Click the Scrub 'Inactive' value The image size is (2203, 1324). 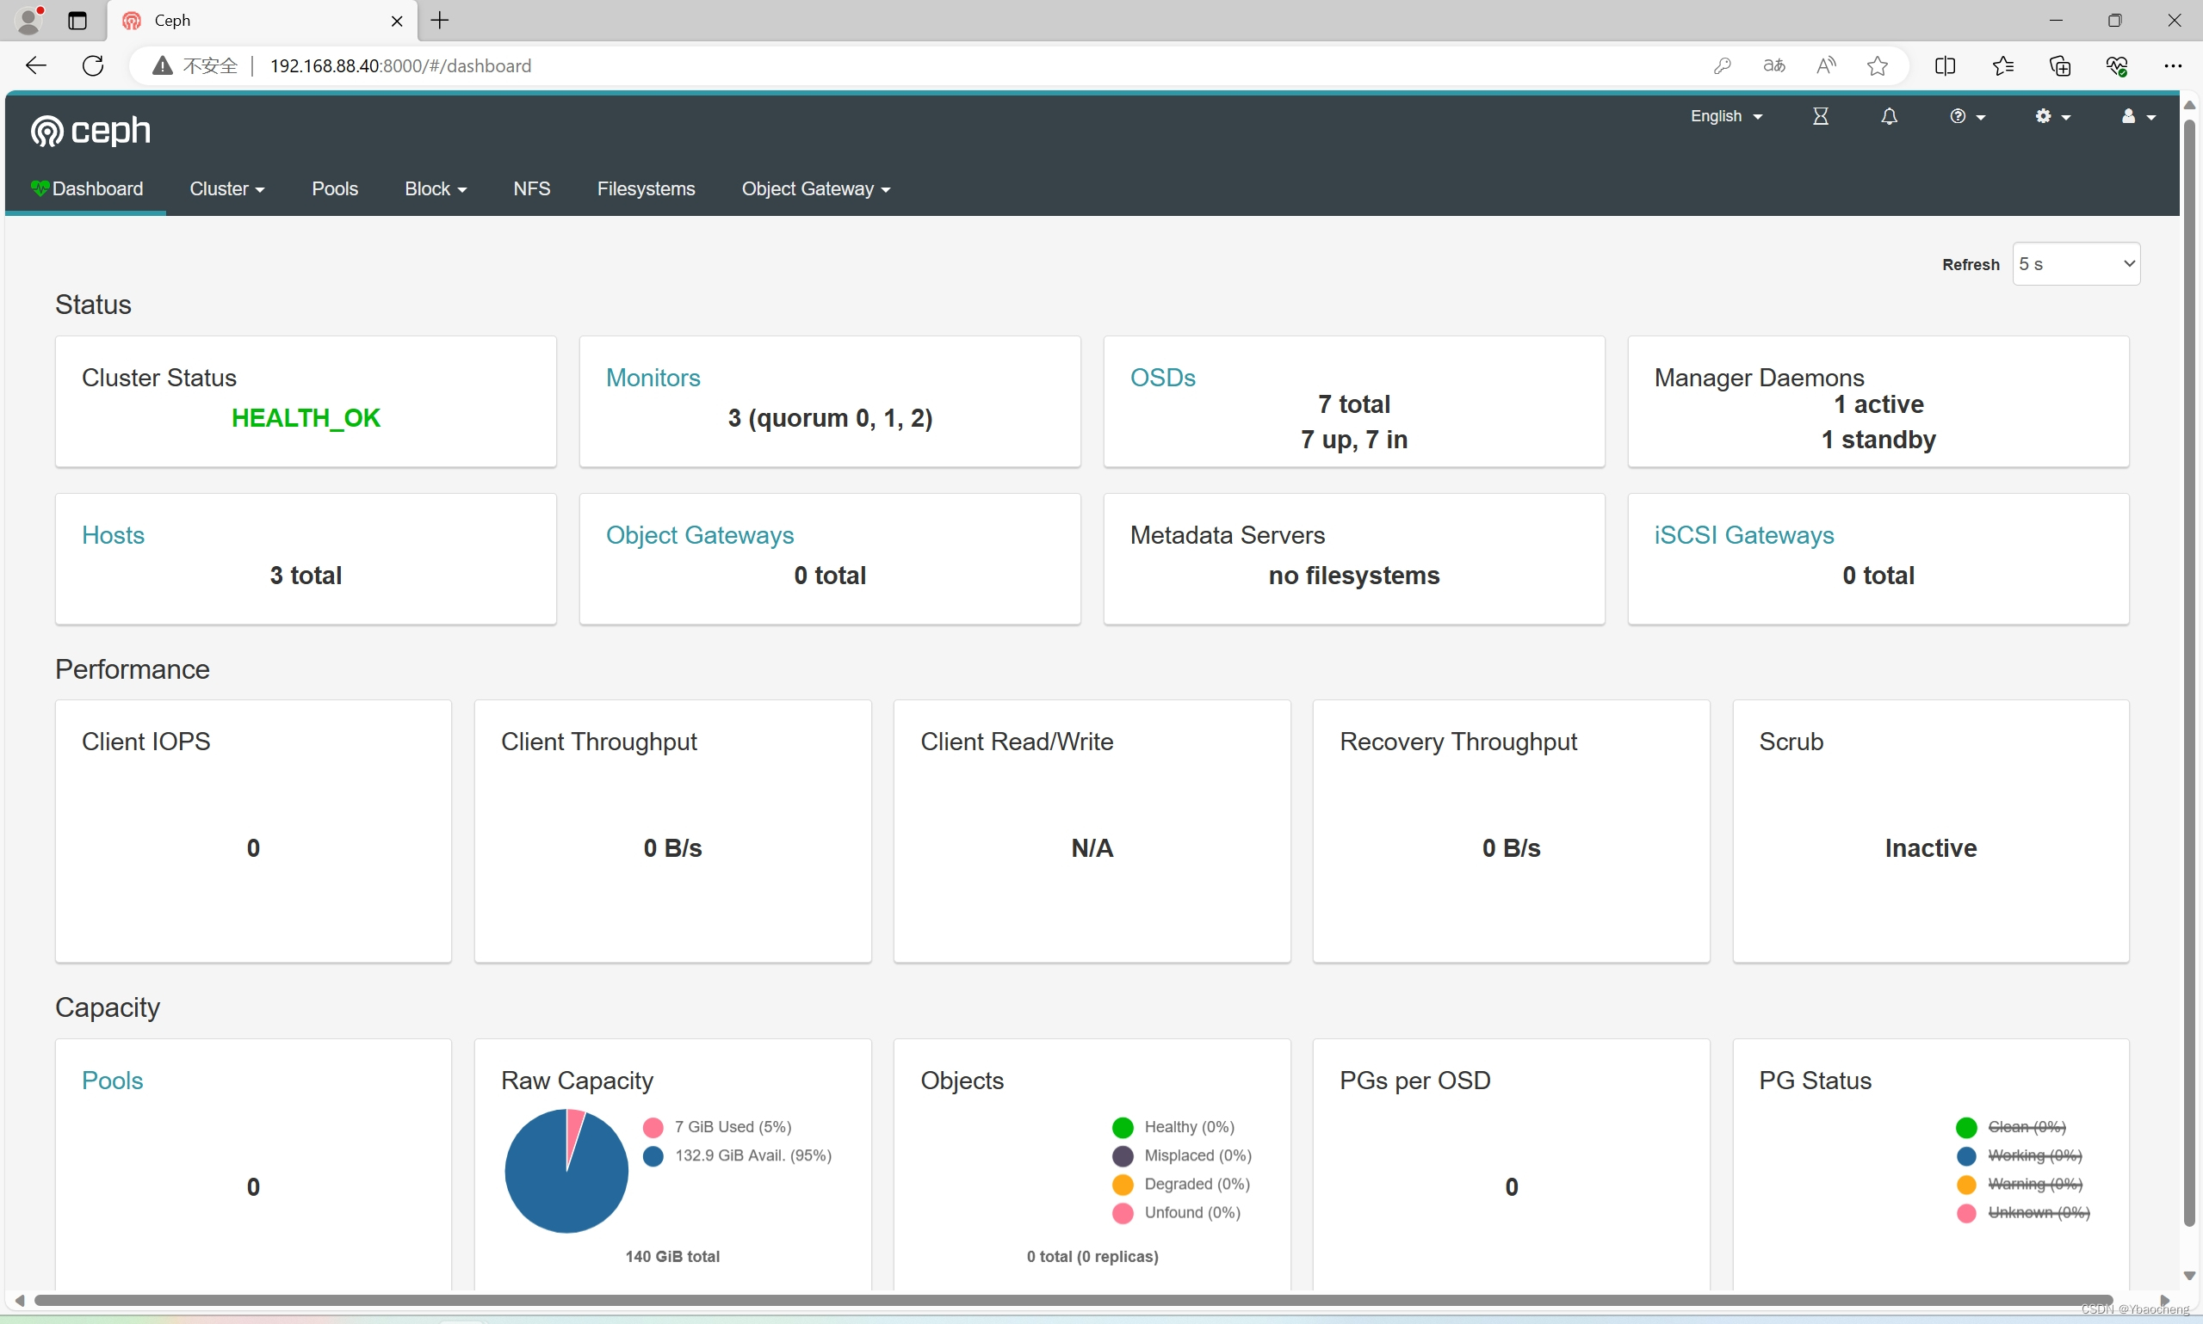point(1931,848)
